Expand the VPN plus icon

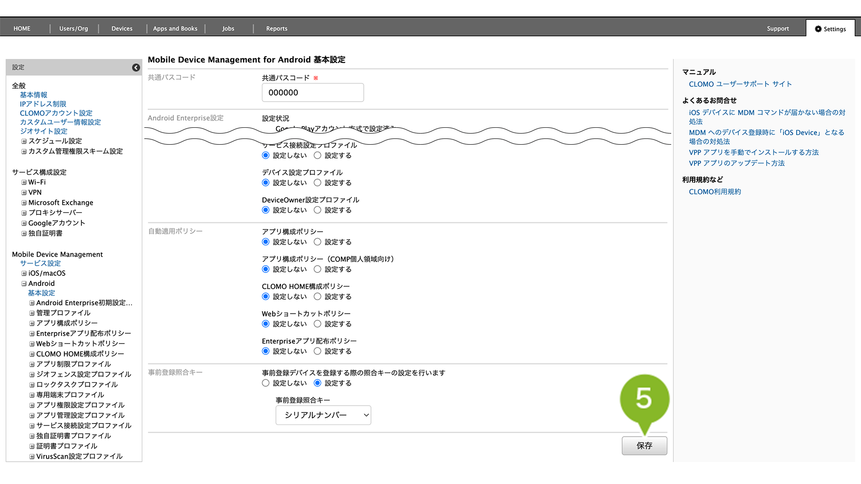24,193
